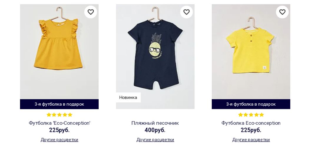This screenshot has height=152, width=318.
Task: Open the orange ruffle dress product image
Action: tap(59, 52)
